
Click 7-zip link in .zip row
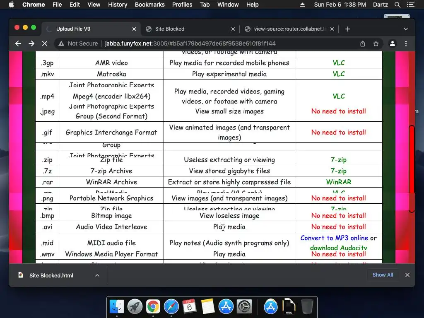339,159
